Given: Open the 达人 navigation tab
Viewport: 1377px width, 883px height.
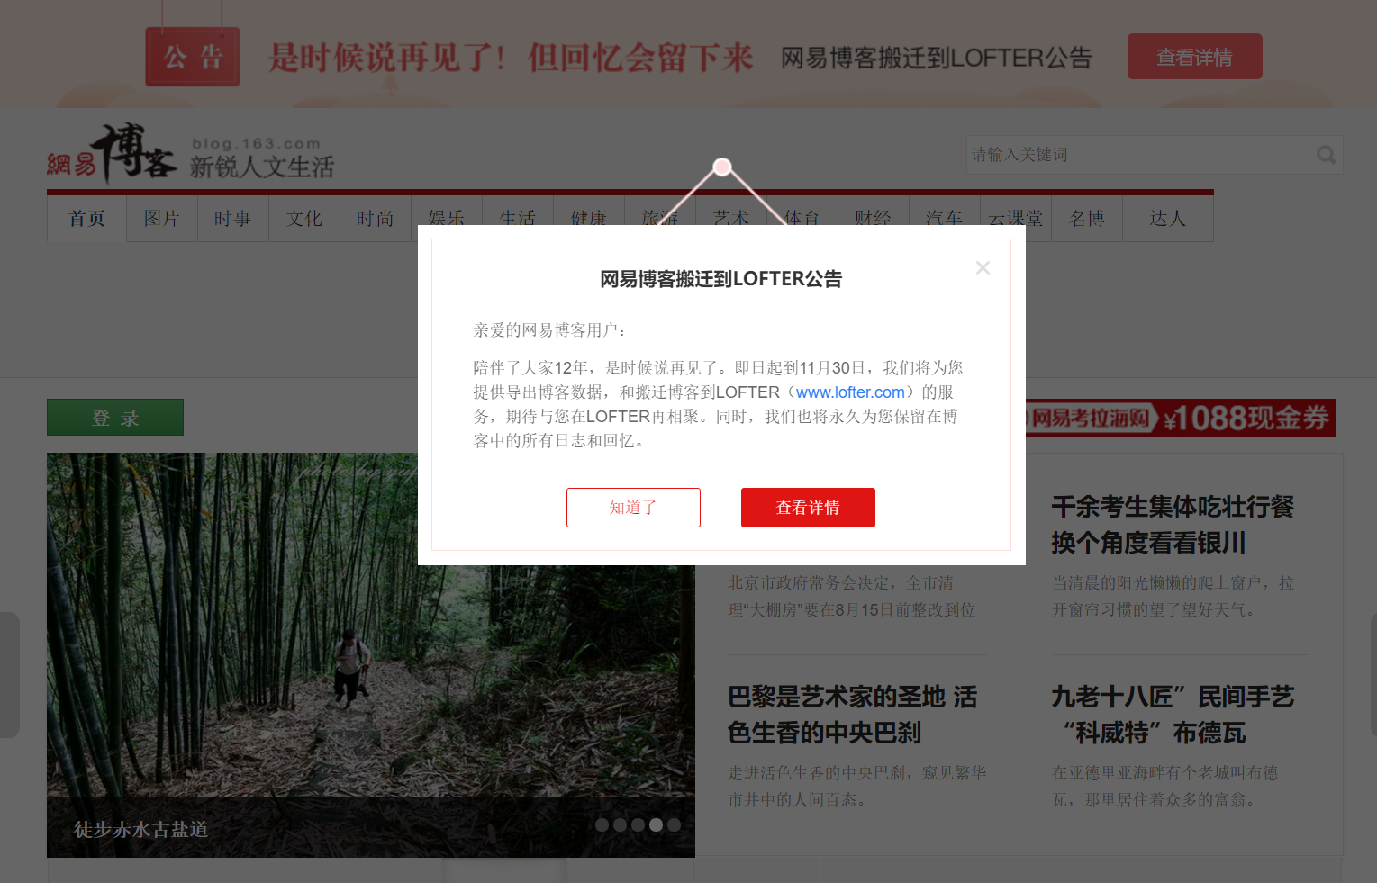Looking at the screenshot, I should click(x=1168, y=219).
